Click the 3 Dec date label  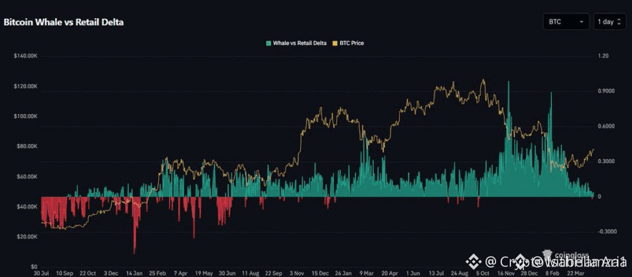[x=110, y=273]
